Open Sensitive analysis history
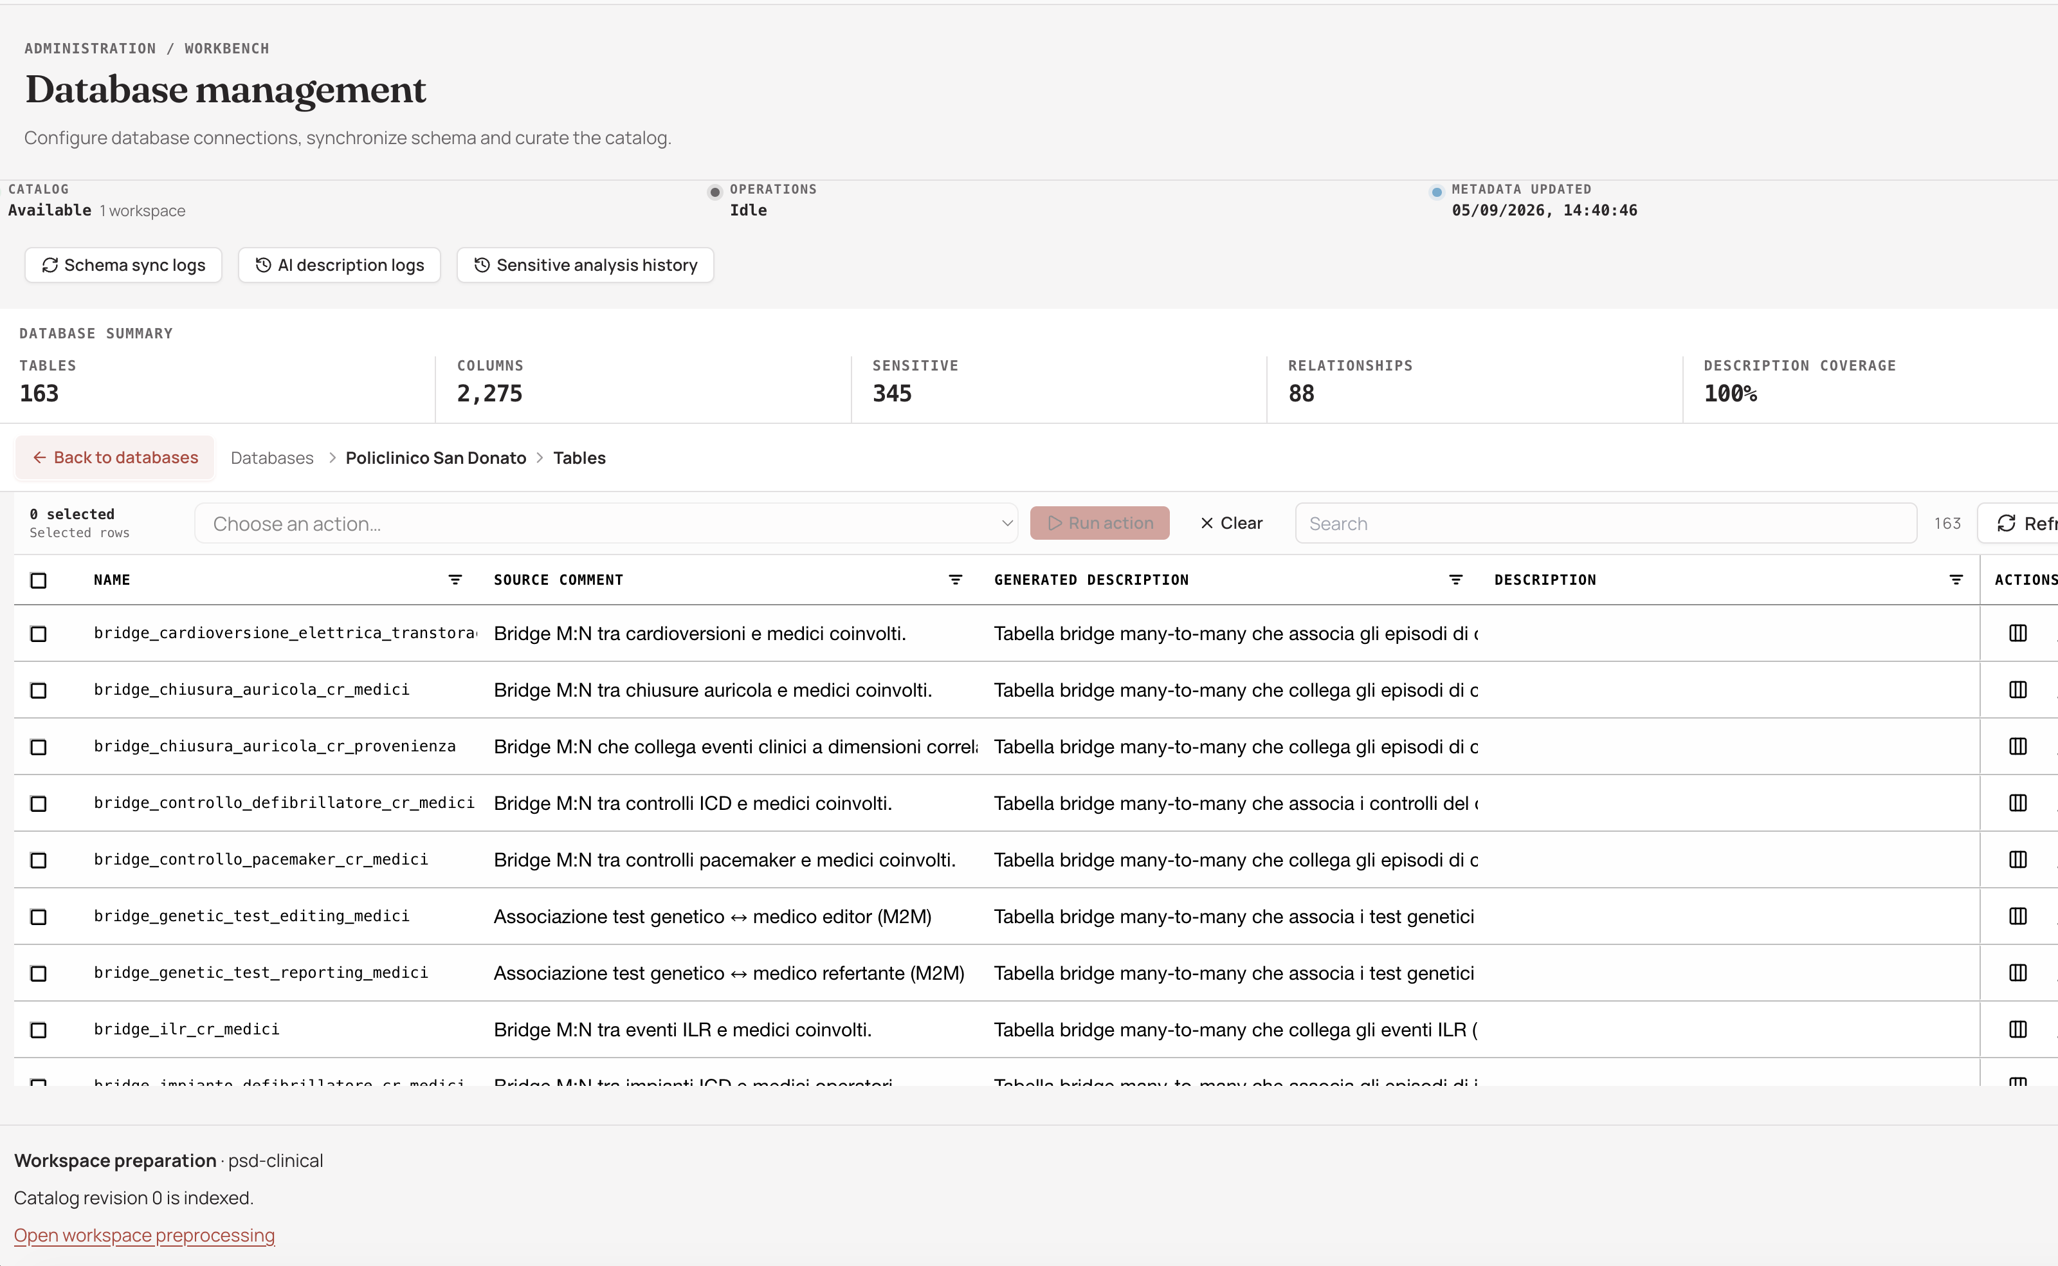Viewport: 2058px width, 1266px height. 585,264
